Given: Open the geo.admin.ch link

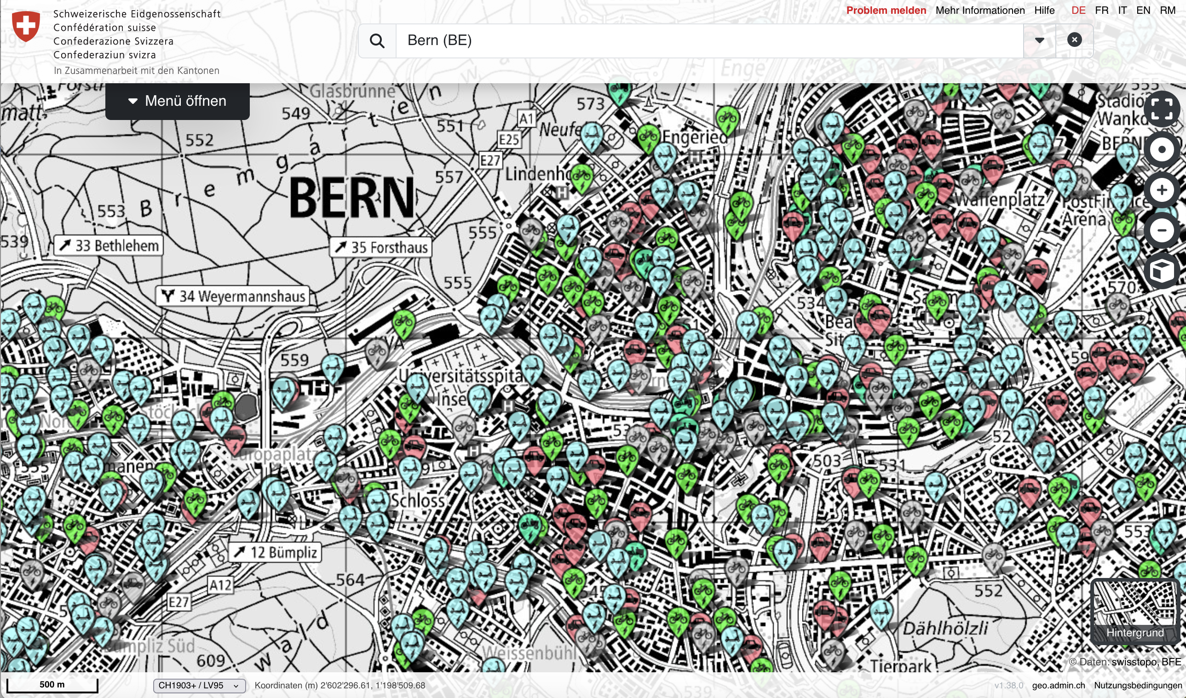Looking at the screenshot, I should pos(1059,685).
